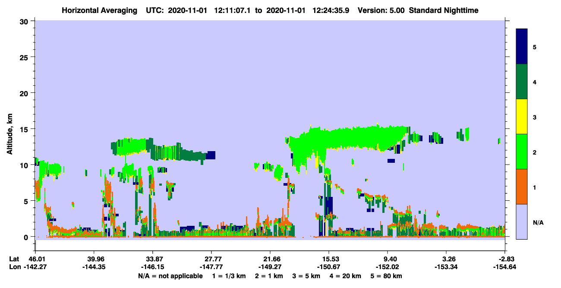Click the bright green color bar segment labeled 2

coord(522,152)
